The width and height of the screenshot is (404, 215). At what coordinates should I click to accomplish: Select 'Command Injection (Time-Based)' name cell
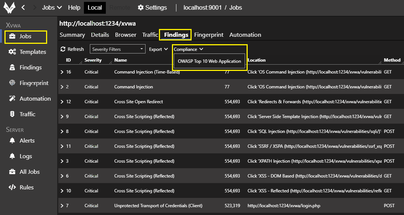point(147,72)
